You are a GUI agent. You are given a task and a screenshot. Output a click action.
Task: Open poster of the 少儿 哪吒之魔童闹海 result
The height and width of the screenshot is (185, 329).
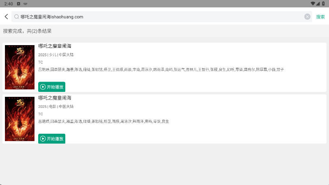pyautogui.click(x=20, y=67)
